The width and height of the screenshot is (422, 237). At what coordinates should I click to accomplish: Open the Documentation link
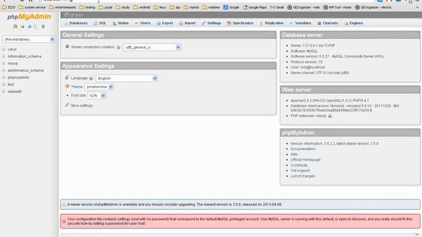click(303, 149)
